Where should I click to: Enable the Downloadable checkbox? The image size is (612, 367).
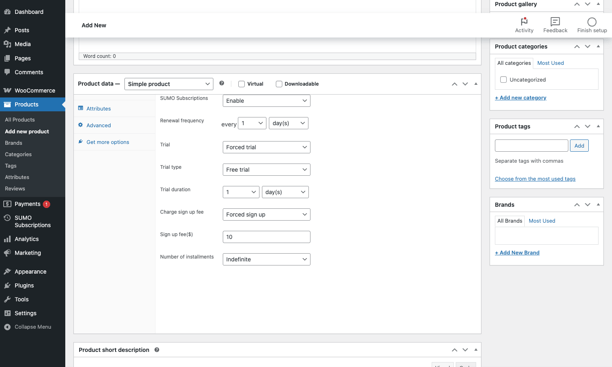tap(279, 84)
